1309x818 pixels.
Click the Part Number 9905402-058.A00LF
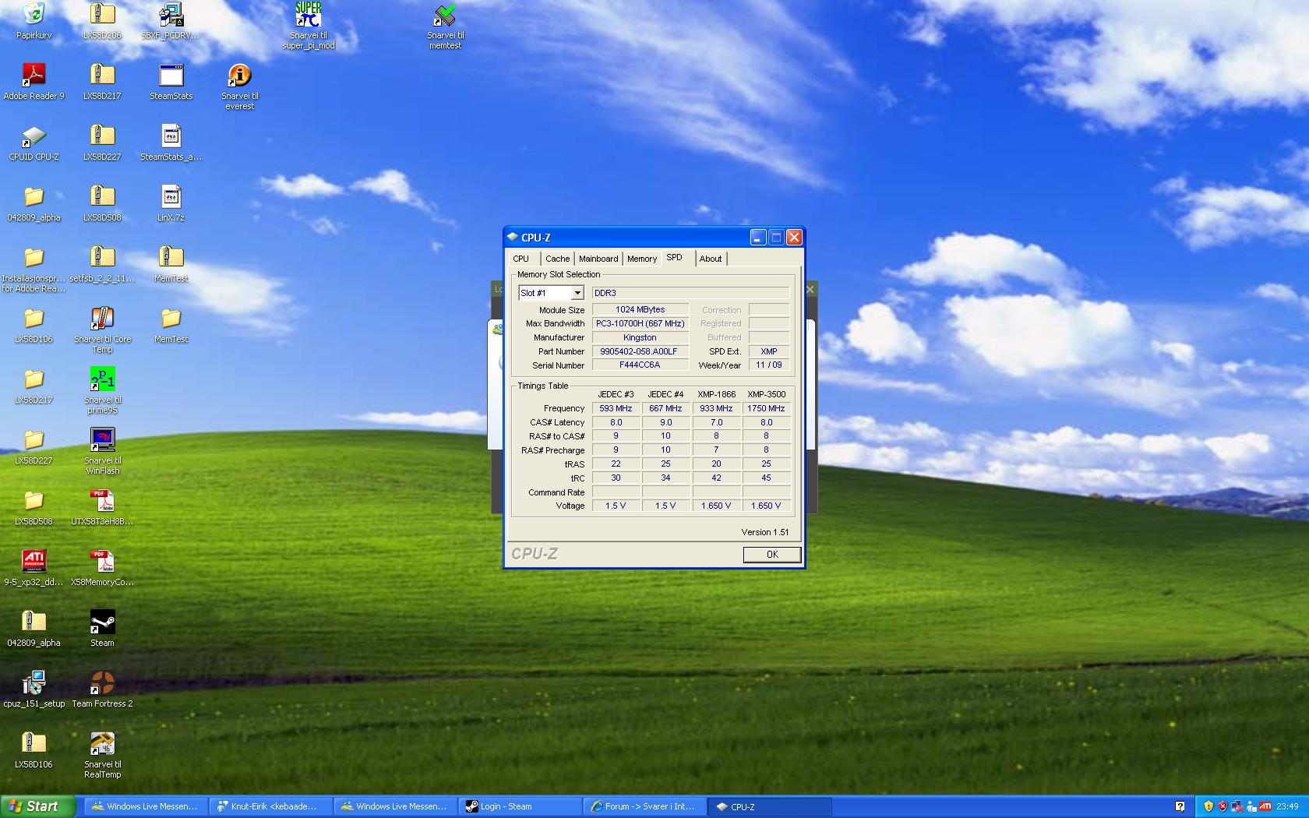click(x=640, y=351)
